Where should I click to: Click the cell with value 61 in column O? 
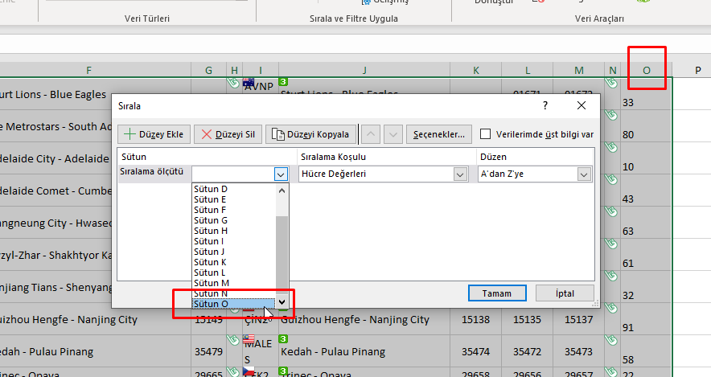tap(647, 255)
